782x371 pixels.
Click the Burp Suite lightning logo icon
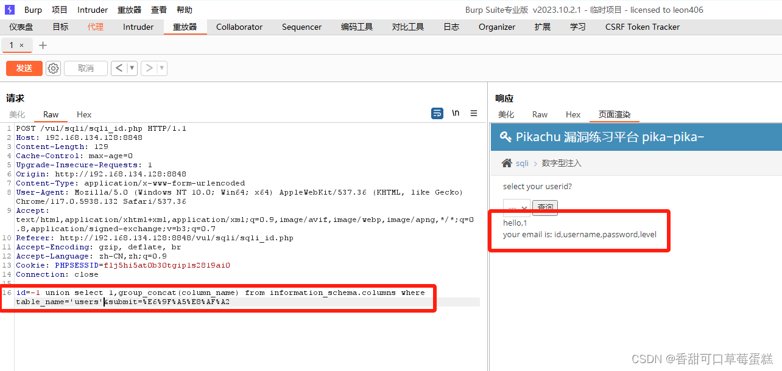click(10, 10)
